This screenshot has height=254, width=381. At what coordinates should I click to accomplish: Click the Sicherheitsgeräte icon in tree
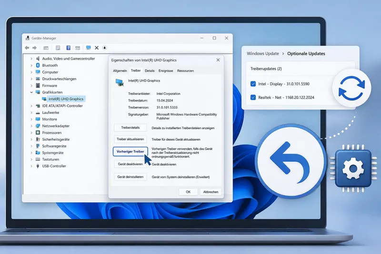tap(38, 139)
